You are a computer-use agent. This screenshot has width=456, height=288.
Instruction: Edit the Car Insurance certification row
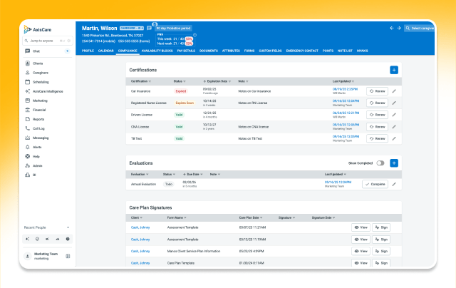point(394,91)
